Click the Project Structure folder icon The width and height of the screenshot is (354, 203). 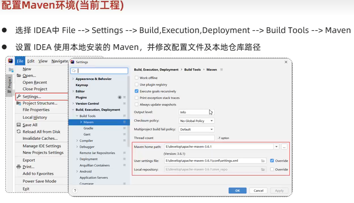[x=19, y=103]
